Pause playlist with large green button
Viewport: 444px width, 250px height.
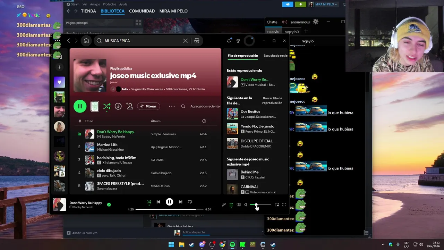point(80,106)
